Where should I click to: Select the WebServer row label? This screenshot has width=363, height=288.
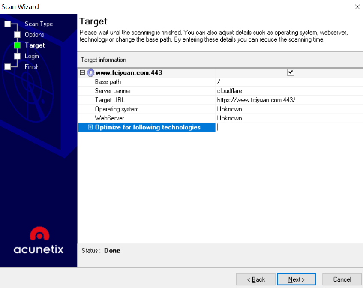[x=110, y=118]
